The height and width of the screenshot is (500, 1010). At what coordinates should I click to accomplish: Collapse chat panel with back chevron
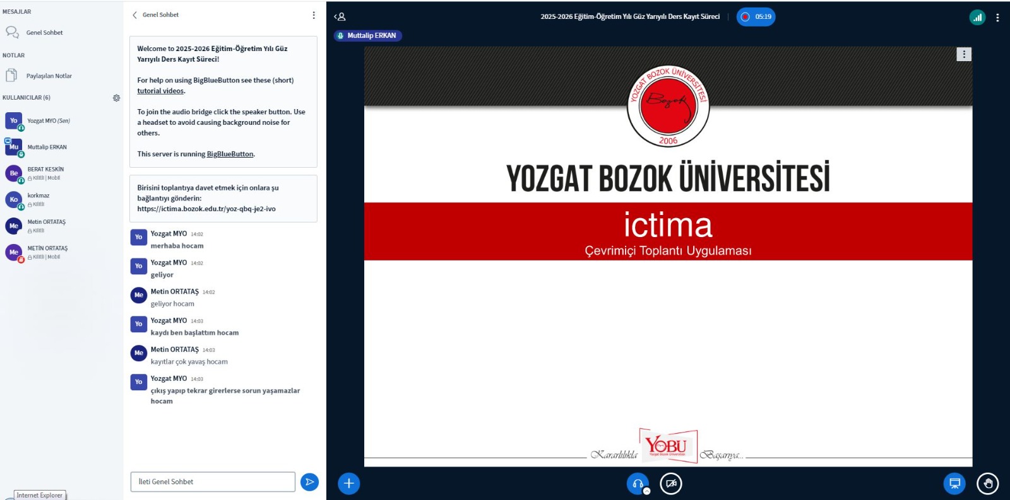[x=134, y=15]
